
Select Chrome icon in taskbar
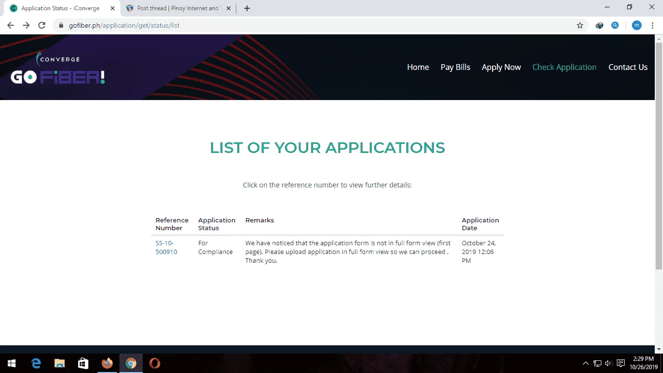tap(131, 363)
